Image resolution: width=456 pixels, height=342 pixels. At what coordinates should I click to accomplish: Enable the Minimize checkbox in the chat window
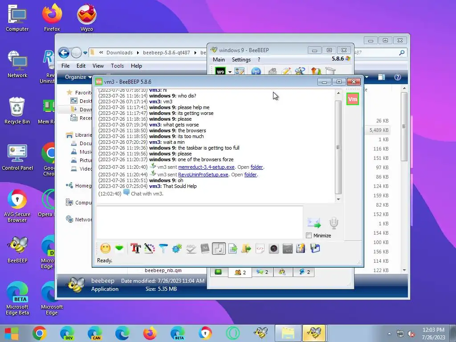point(309,235)
